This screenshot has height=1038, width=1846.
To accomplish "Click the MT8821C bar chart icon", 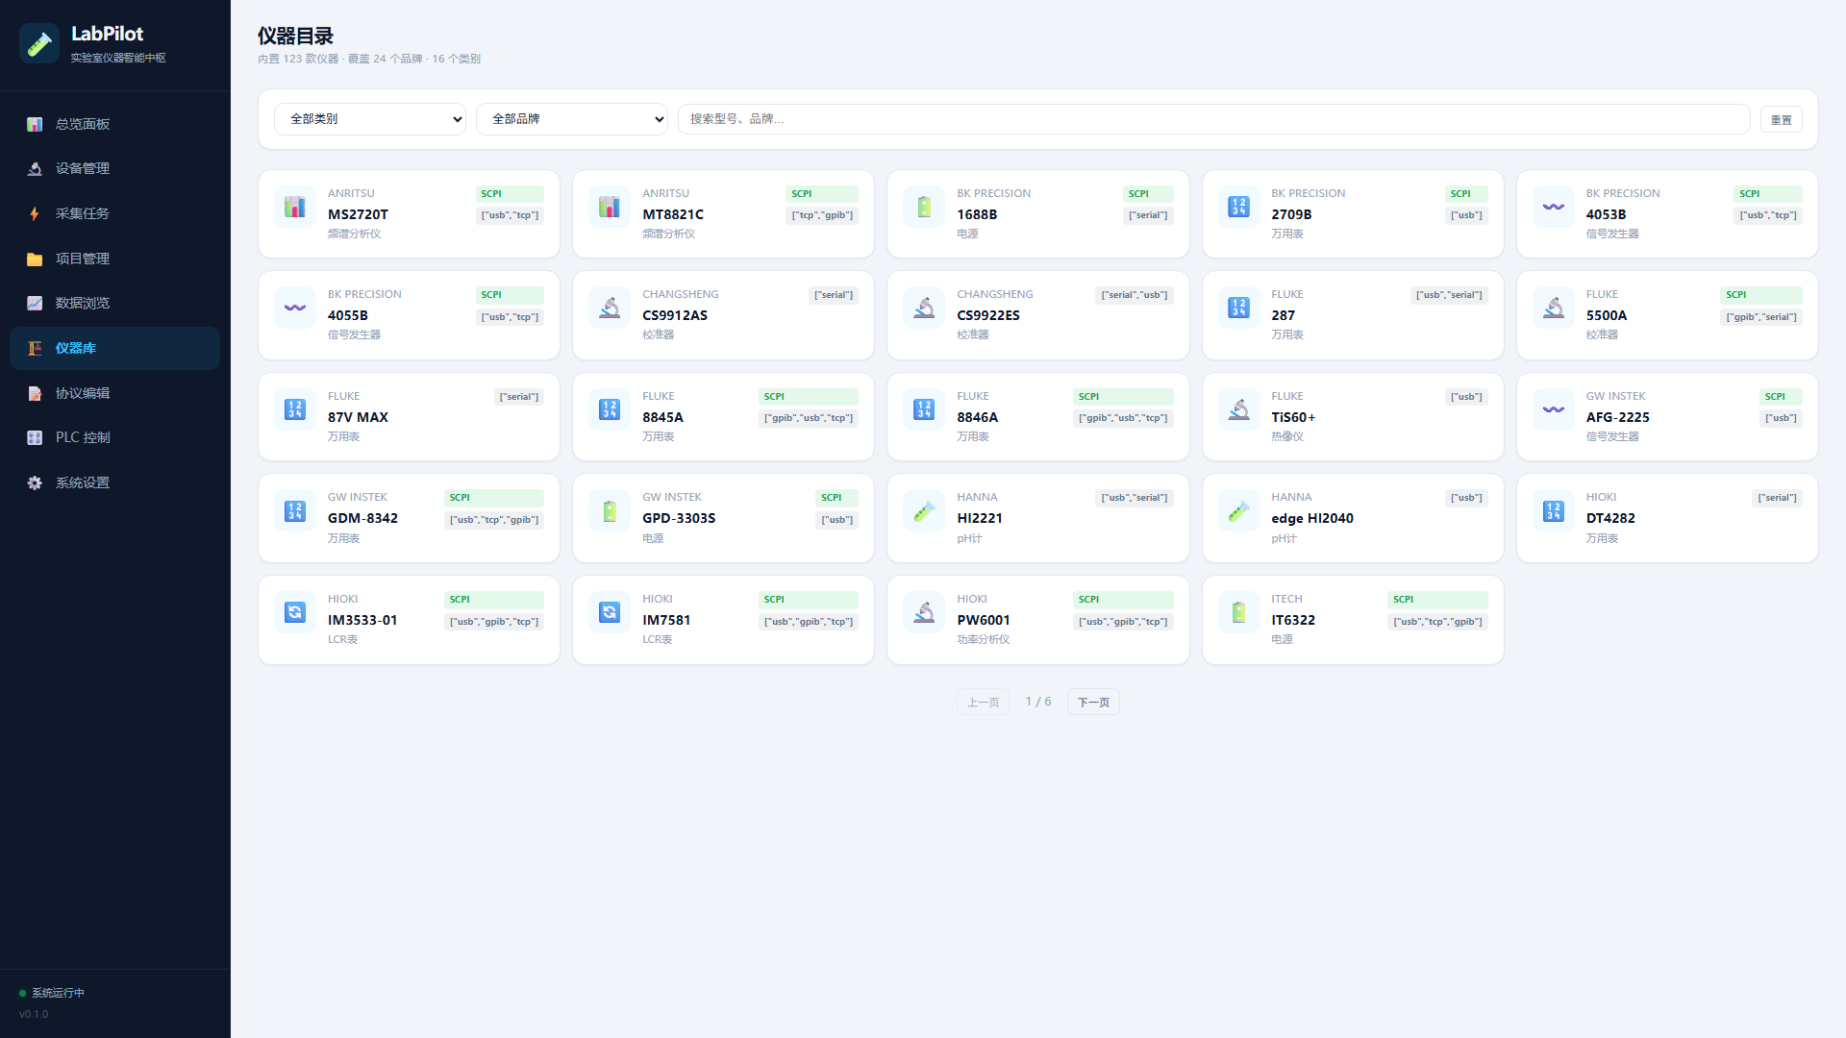I will pyautogui.click(x=610, y=207).
